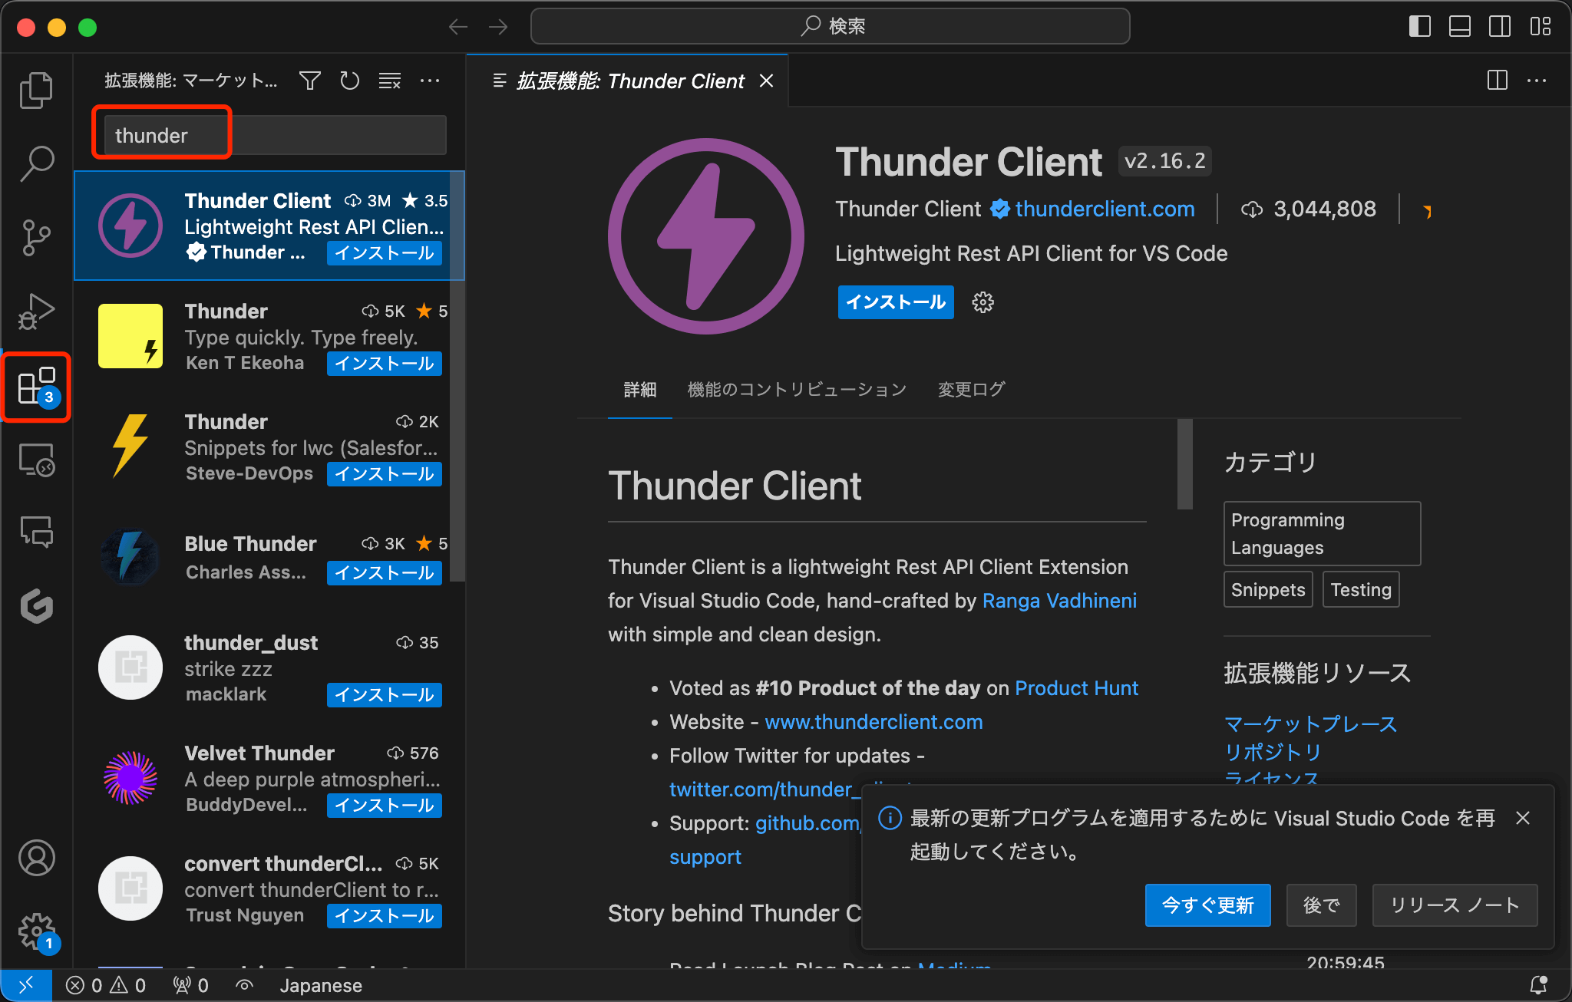
Task: Click the main install button on detail page
Action: [896, 302]
